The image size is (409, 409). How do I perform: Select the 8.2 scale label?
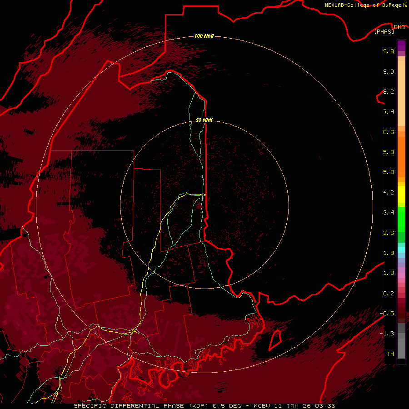tap(389, 91)
